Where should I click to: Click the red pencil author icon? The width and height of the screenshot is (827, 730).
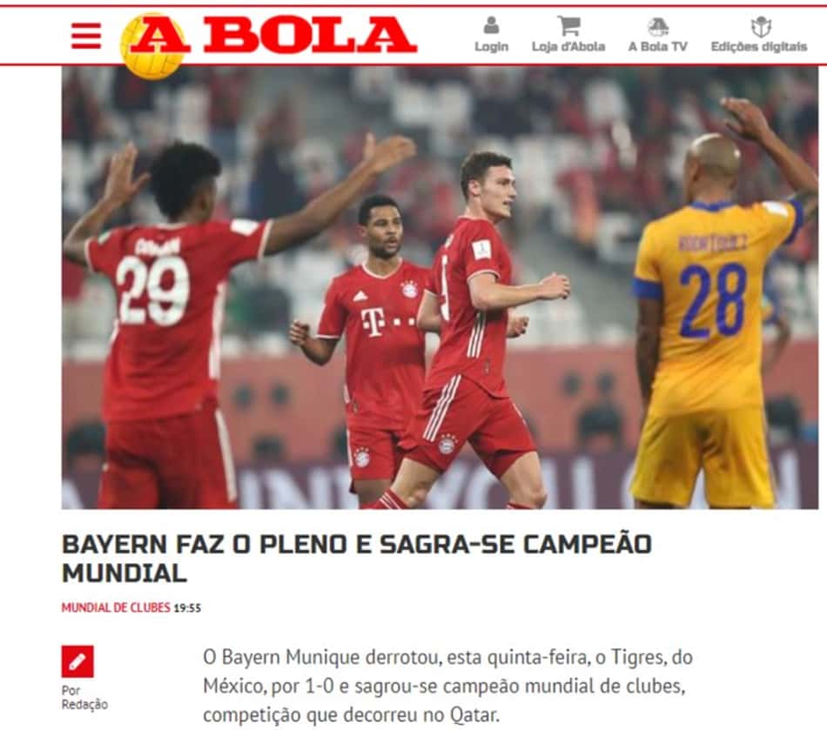(x=77, y=661)
